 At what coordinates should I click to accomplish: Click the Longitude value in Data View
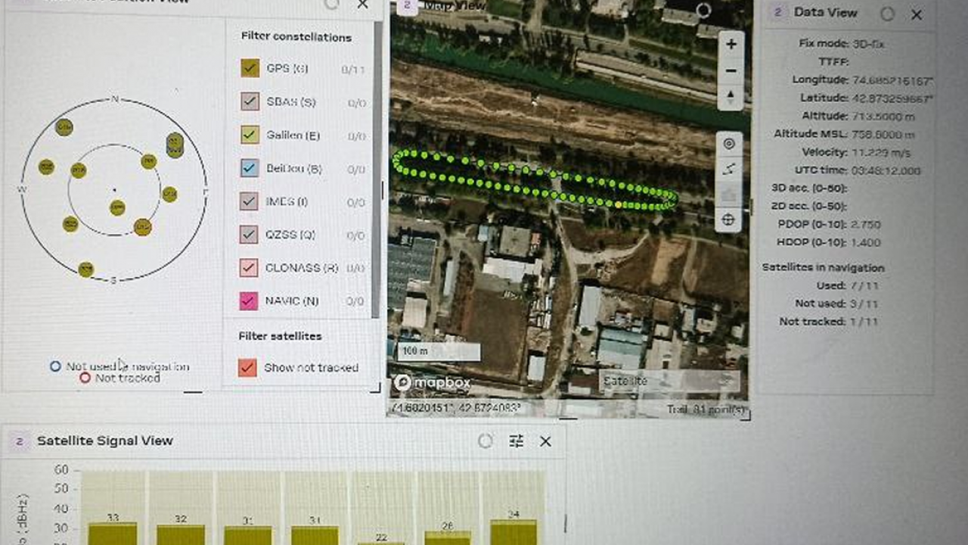click(893, 80)
